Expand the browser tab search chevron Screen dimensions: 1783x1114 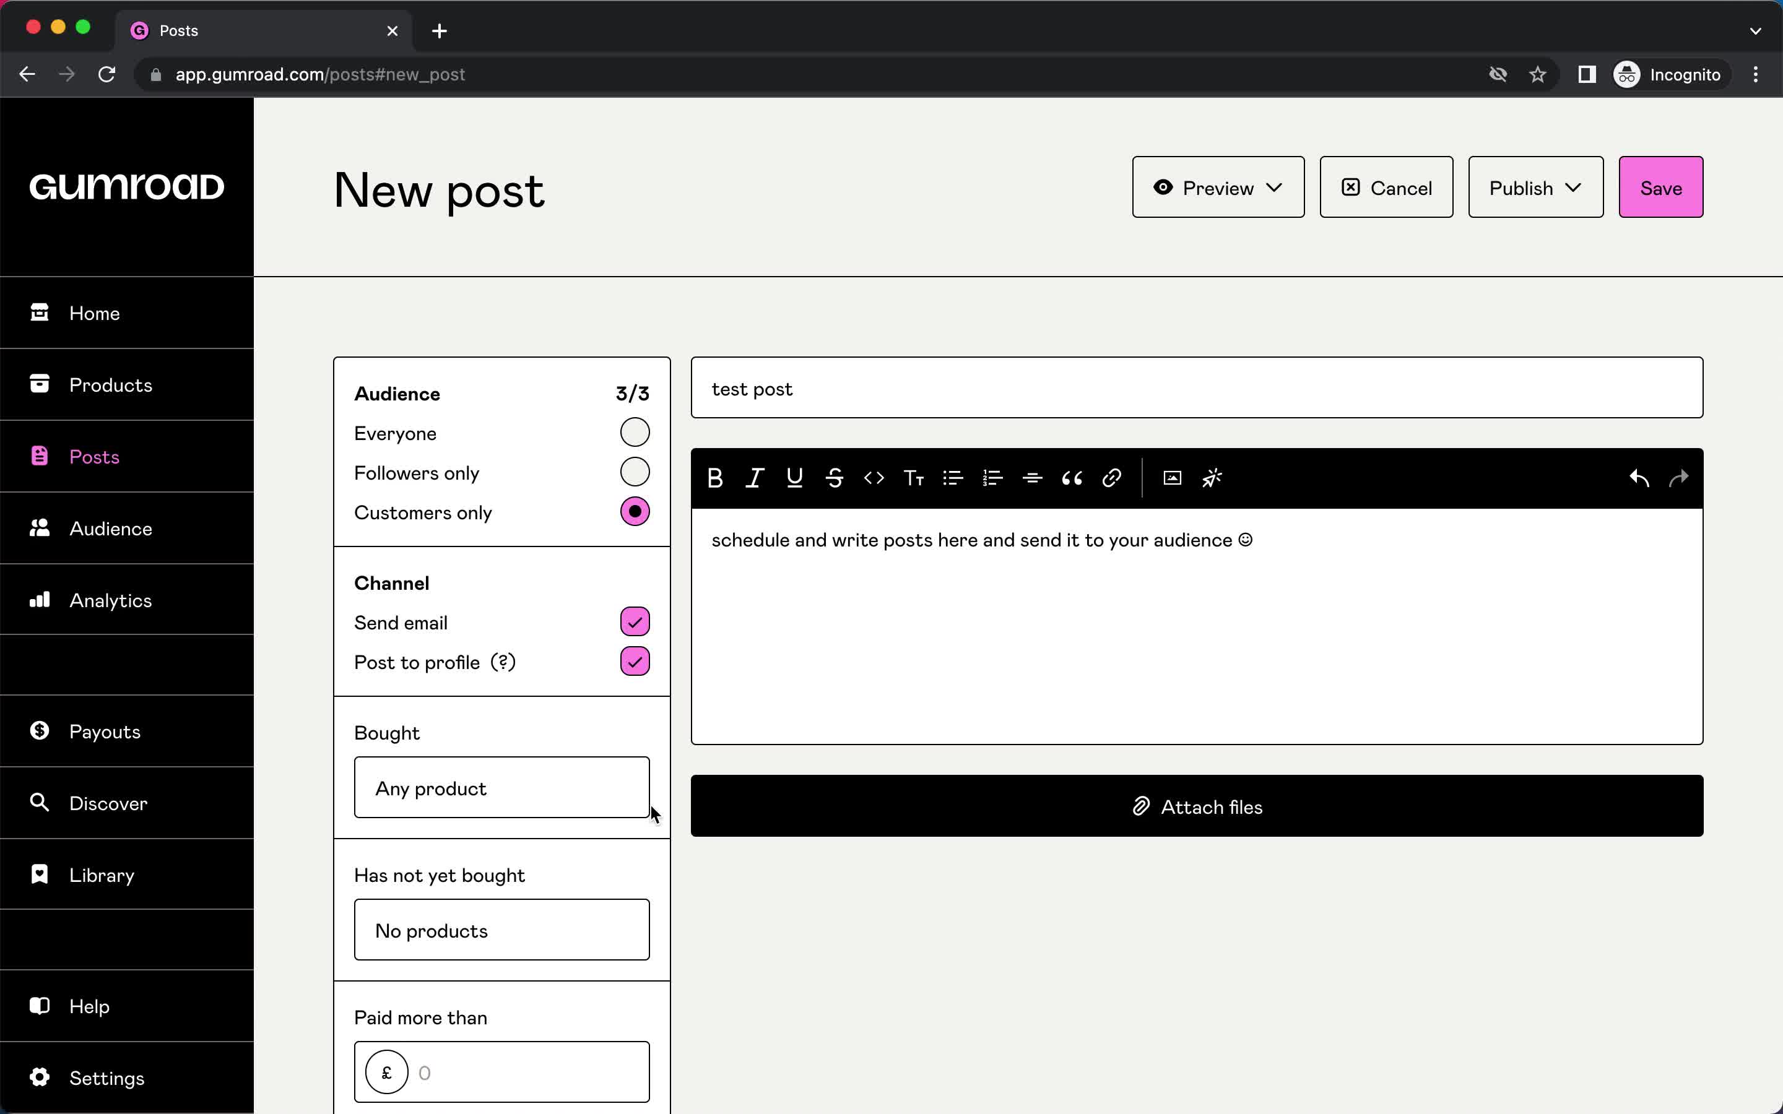point(1755,31)
